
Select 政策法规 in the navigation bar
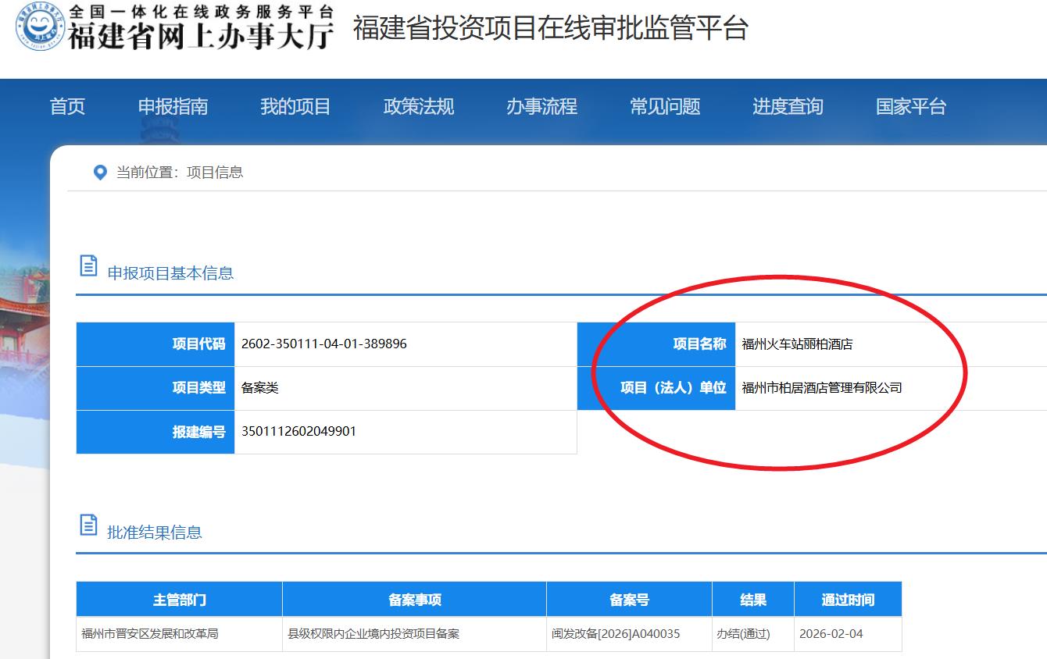click(x=418, y=106)
